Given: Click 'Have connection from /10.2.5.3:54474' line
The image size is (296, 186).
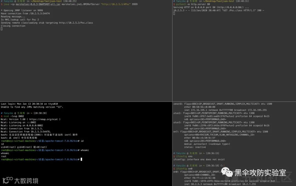Looking at the screenshot, I should (25, 14).
